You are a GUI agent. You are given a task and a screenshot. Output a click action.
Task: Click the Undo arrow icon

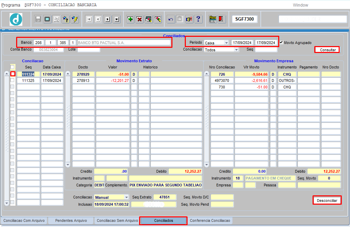pos(171,19)
